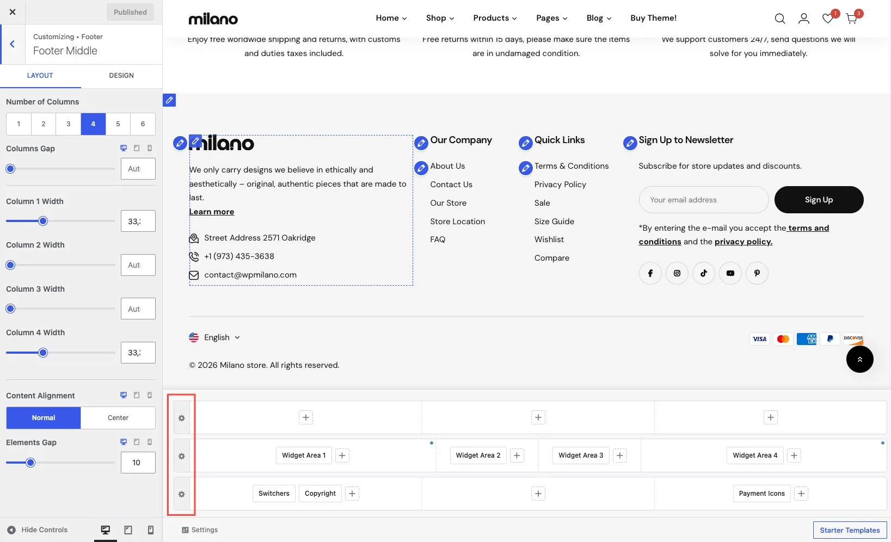This screenshot has width=891, height=542.
Task: Go back using the left chevron arrow
Action: click(12, 44)
